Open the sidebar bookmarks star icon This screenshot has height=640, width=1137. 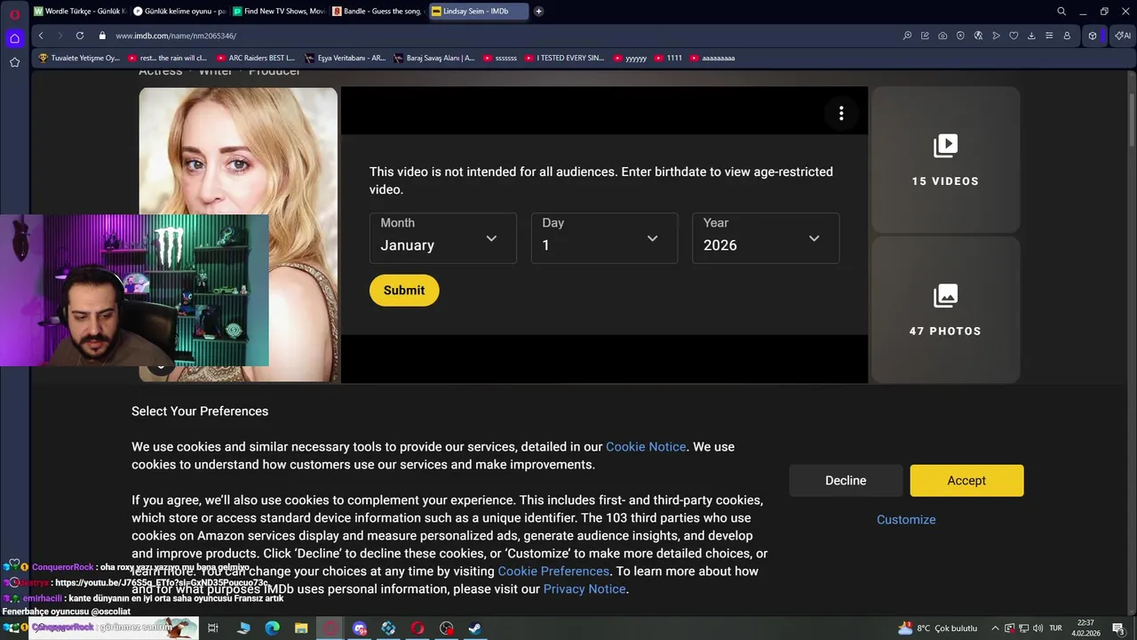pos(14,62)
